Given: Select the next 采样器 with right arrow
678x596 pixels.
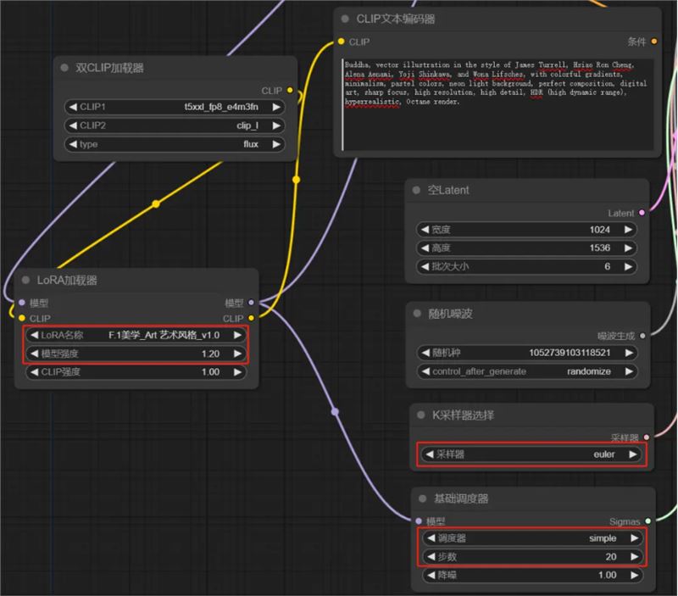Looking at the screenshot, I should pos(633,454).
